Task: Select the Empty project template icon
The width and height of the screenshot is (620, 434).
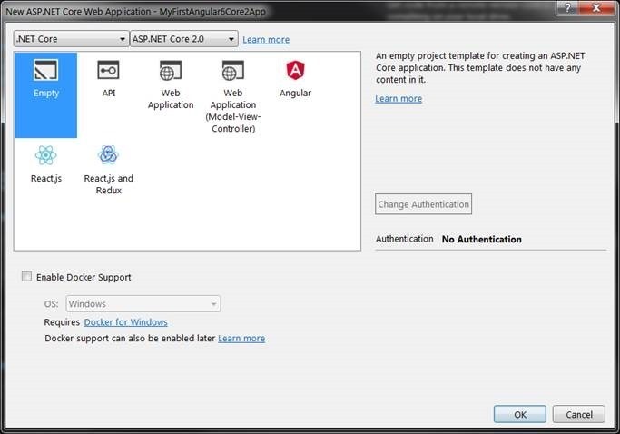Action: [45, 71]
